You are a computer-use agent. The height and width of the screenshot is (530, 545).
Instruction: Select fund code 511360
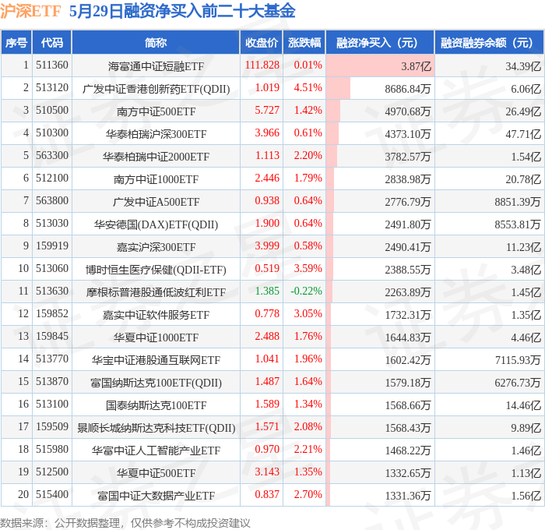(52, 65)
